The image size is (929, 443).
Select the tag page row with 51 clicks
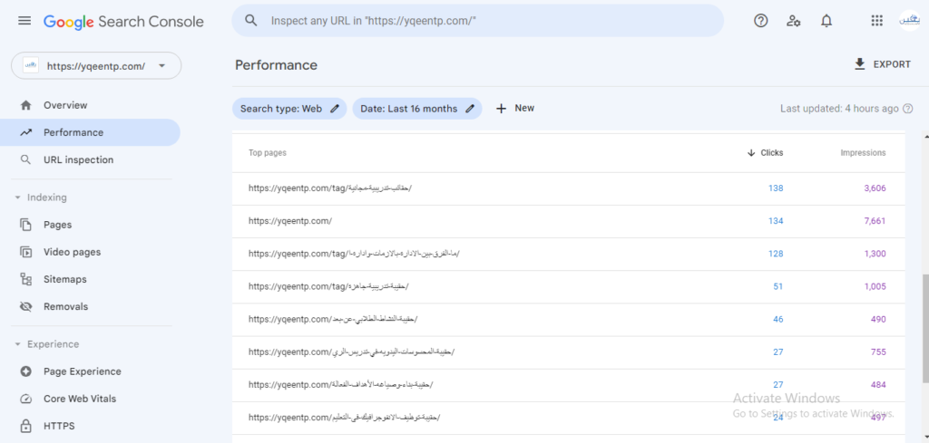[568, 286]
